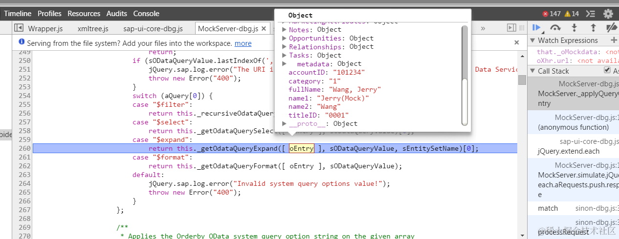
Task: Show console drawer
Action: [591, 14]
